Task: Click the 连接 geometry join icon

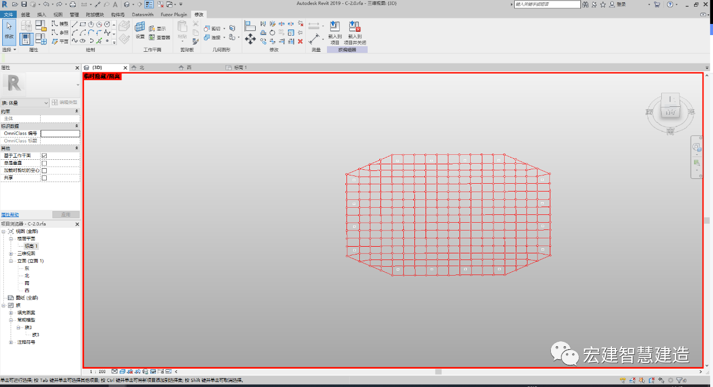Action: click(212, 37)
